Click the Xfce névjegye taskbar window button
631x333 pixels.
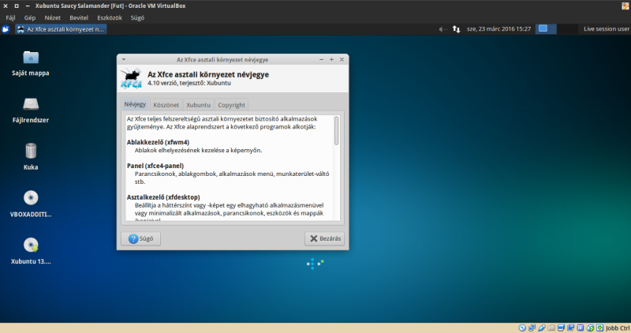click(x=61, y=29)
